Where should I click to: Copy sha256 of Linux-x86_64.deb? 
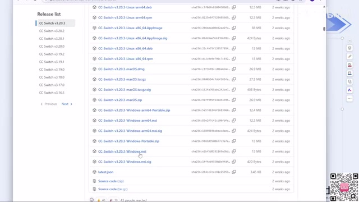234,48
